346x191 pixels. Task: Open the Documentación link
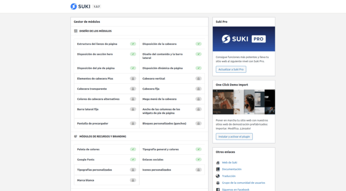pyautogui.click(x=232, y=169)
